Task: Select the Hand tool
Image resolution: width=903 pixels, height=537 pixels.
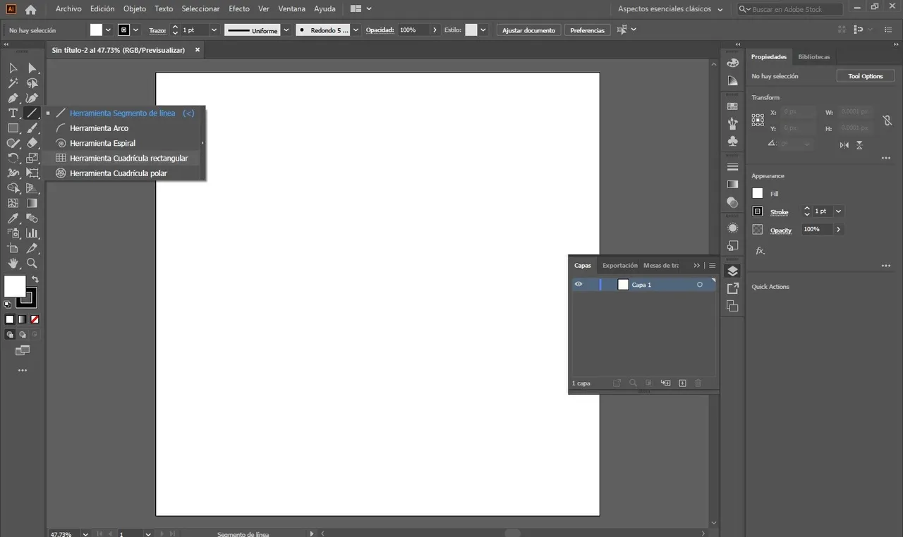Action: click(13, 264)
